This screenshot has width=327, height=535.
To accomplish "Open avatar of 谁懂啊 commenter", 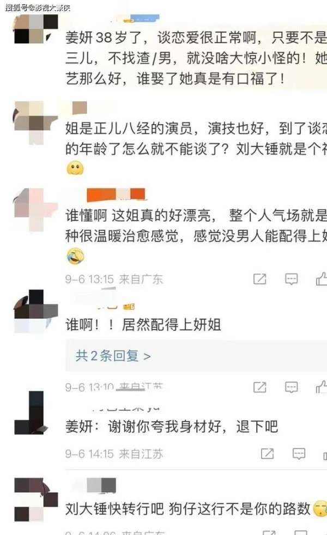I will pos(36,210).
